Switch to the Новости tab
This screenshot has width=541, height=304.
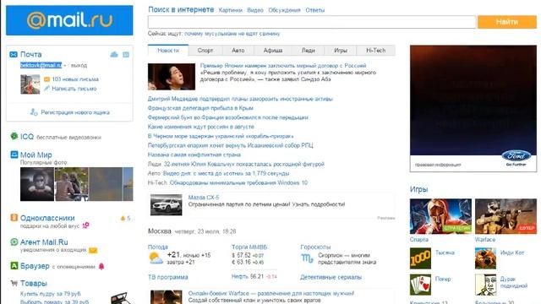[x=168, y=51]
